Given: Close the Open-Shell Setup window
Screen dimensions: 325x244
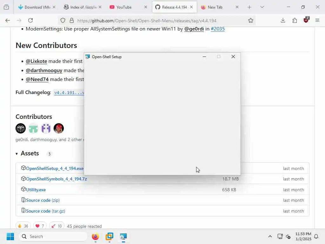Looking at the screenshot, I should [233, 57].
